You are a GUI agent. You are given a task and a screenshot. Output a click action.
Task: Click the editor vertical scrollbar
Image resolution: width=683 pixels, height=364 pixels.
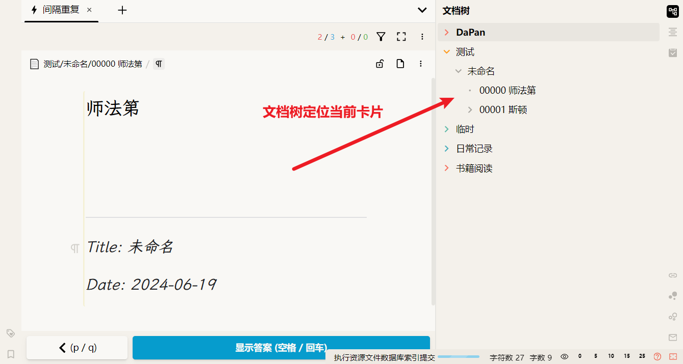tap(433, 191)
